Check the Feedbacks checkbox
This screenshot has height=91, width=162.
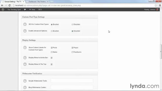pyautogui.click(x=72, y=52)
